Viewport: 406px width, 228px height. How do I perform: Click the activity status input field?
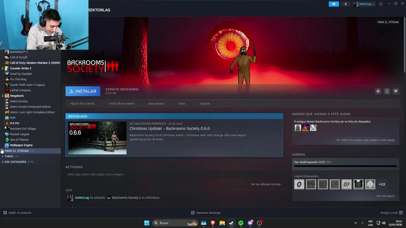(x=174, y=174)
